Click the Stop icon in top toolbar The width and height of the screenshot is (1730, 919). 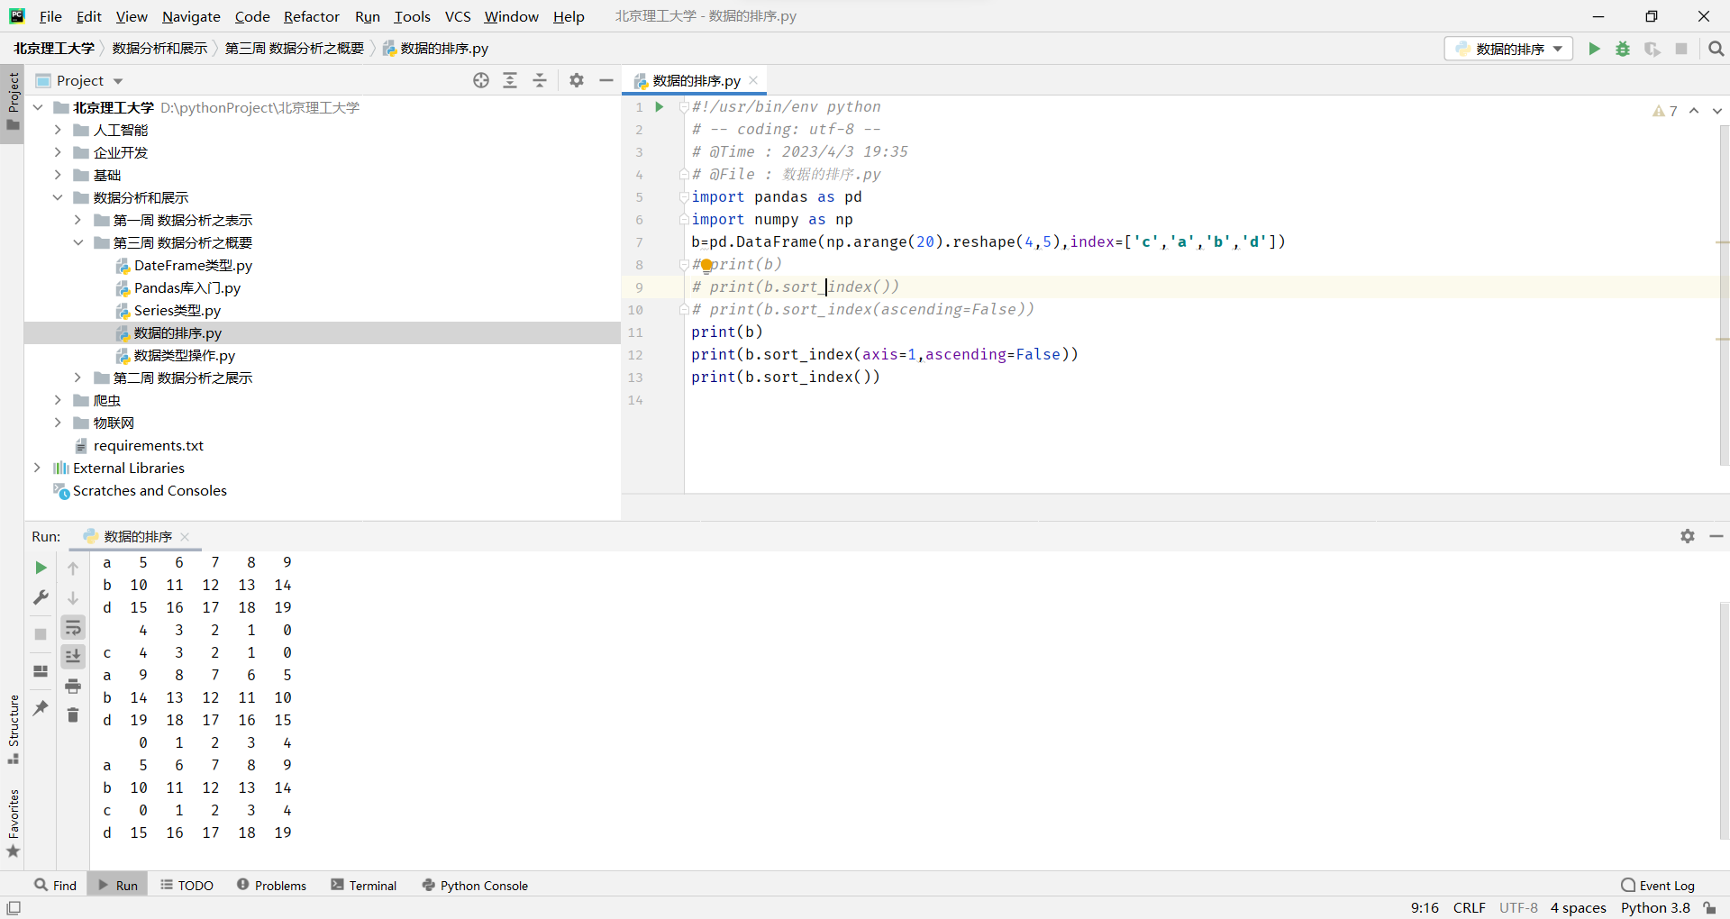[1681, 49]
